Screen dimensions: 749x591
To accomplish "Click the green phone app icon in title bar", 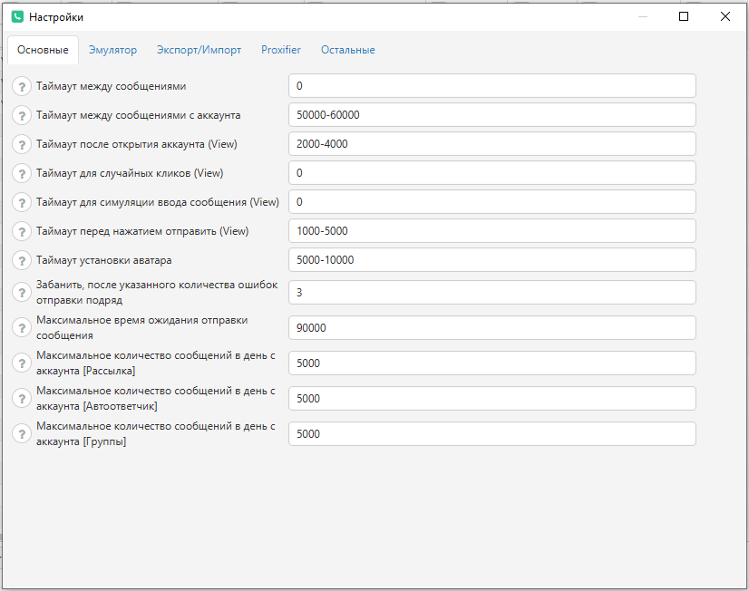I will coord(17,16).
